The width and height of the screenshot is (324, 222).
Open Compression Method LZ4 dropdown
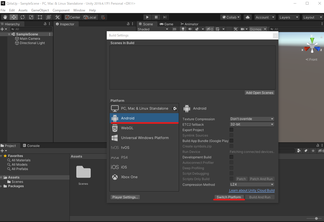252,184
